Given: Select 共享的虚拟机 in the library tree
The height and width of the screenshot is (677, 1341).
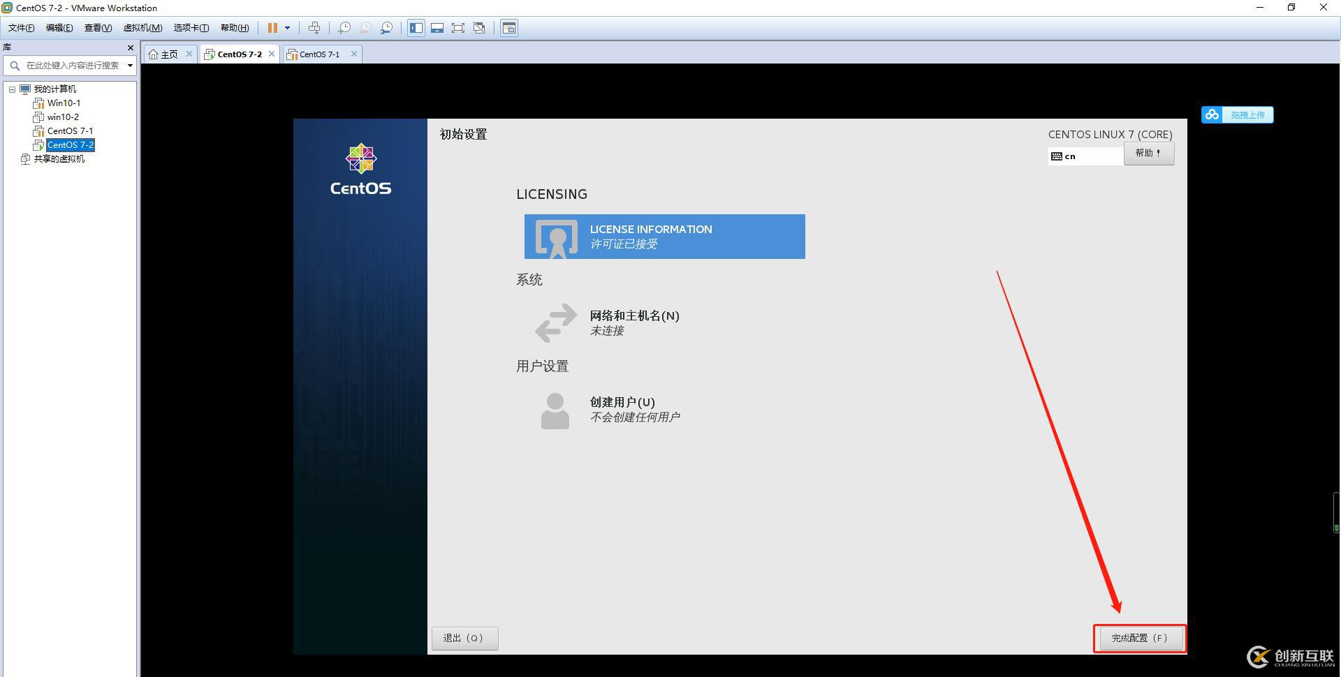Looking at the screenshot, I should [x=59, y=159].
